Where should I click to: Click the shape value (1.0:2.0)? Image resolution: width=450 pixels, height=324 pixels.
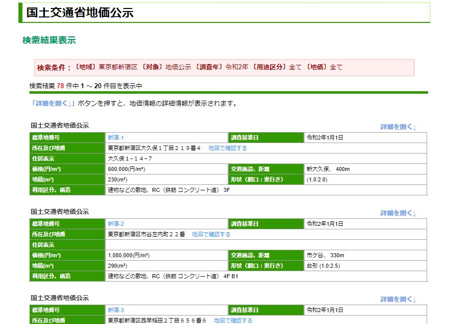(x=317, y=179)
